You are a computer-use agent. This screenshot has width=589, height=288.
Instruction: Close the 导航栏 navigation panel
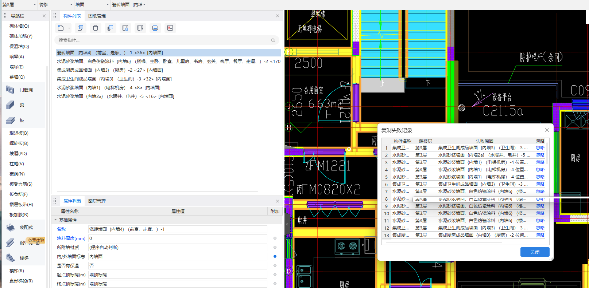[44, 16]
